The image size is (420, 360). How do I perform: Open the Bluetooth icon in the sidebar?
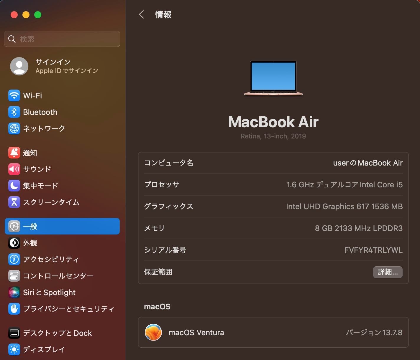[14, 112]
